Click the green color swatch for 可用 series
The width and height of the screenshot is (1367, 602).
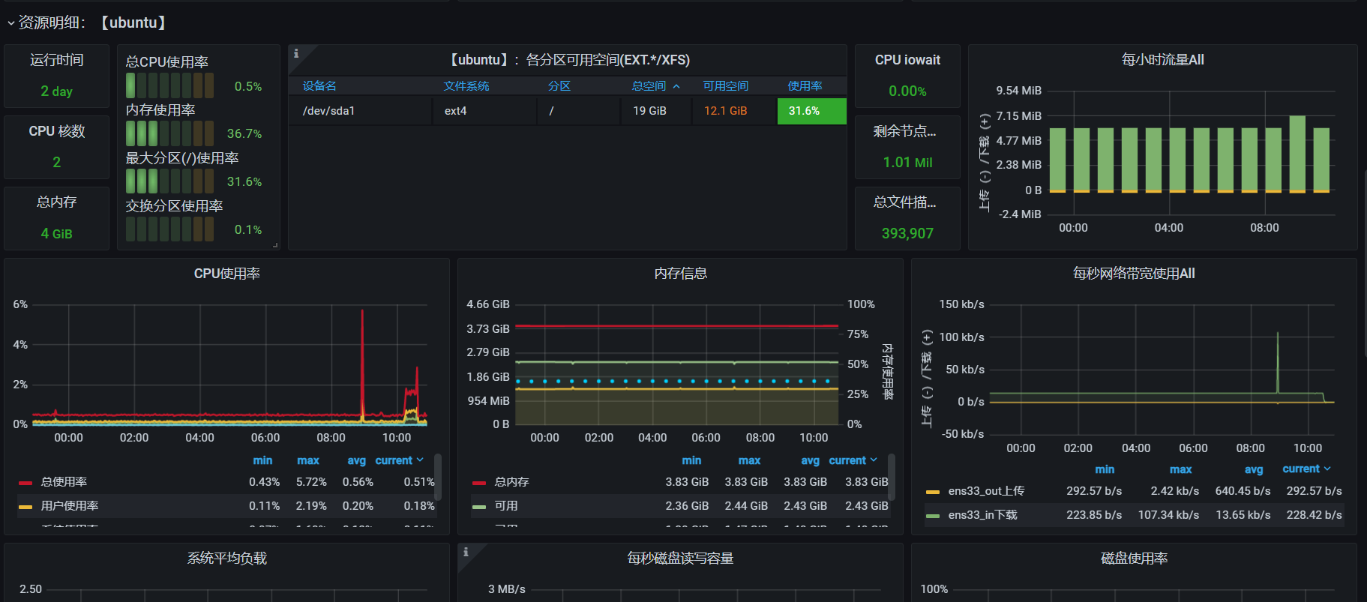click(x=479, y=507)
